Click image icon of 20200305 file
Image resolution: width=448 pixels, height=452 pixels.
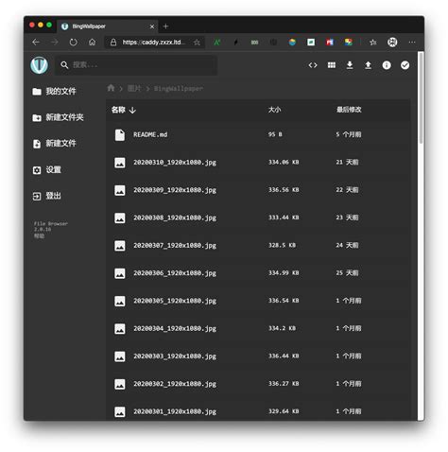click(120, 301)
